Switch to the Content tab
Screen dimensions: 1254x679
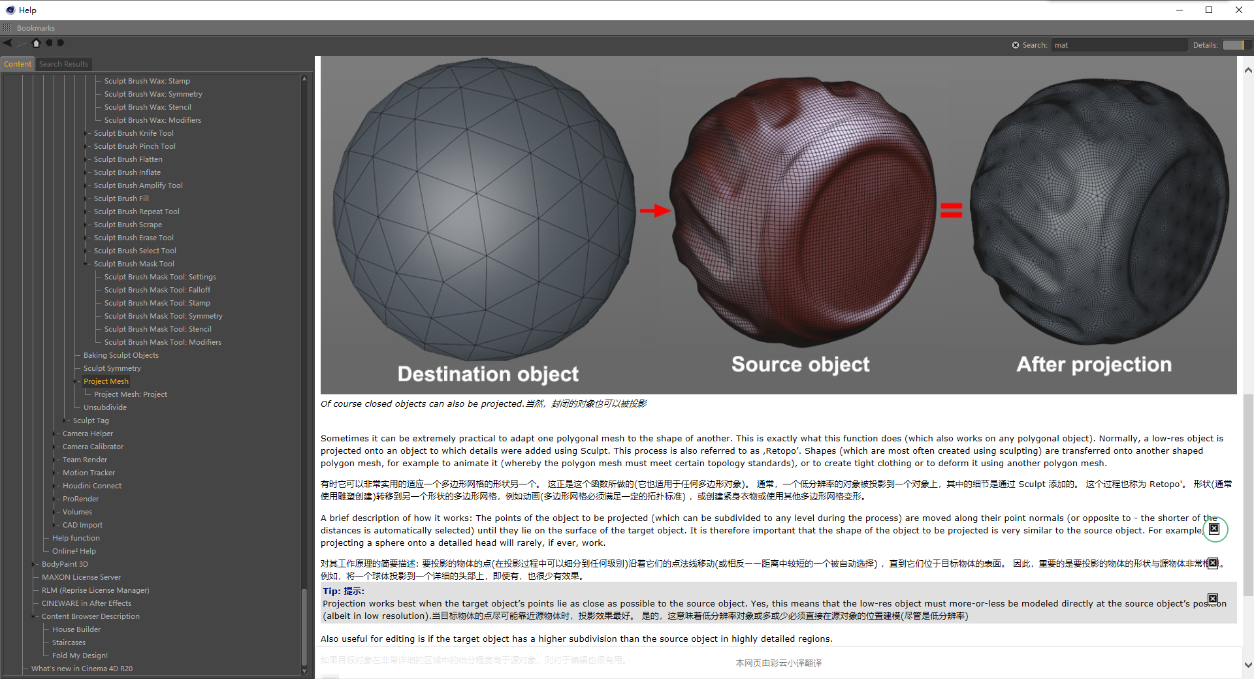point(18,64)
